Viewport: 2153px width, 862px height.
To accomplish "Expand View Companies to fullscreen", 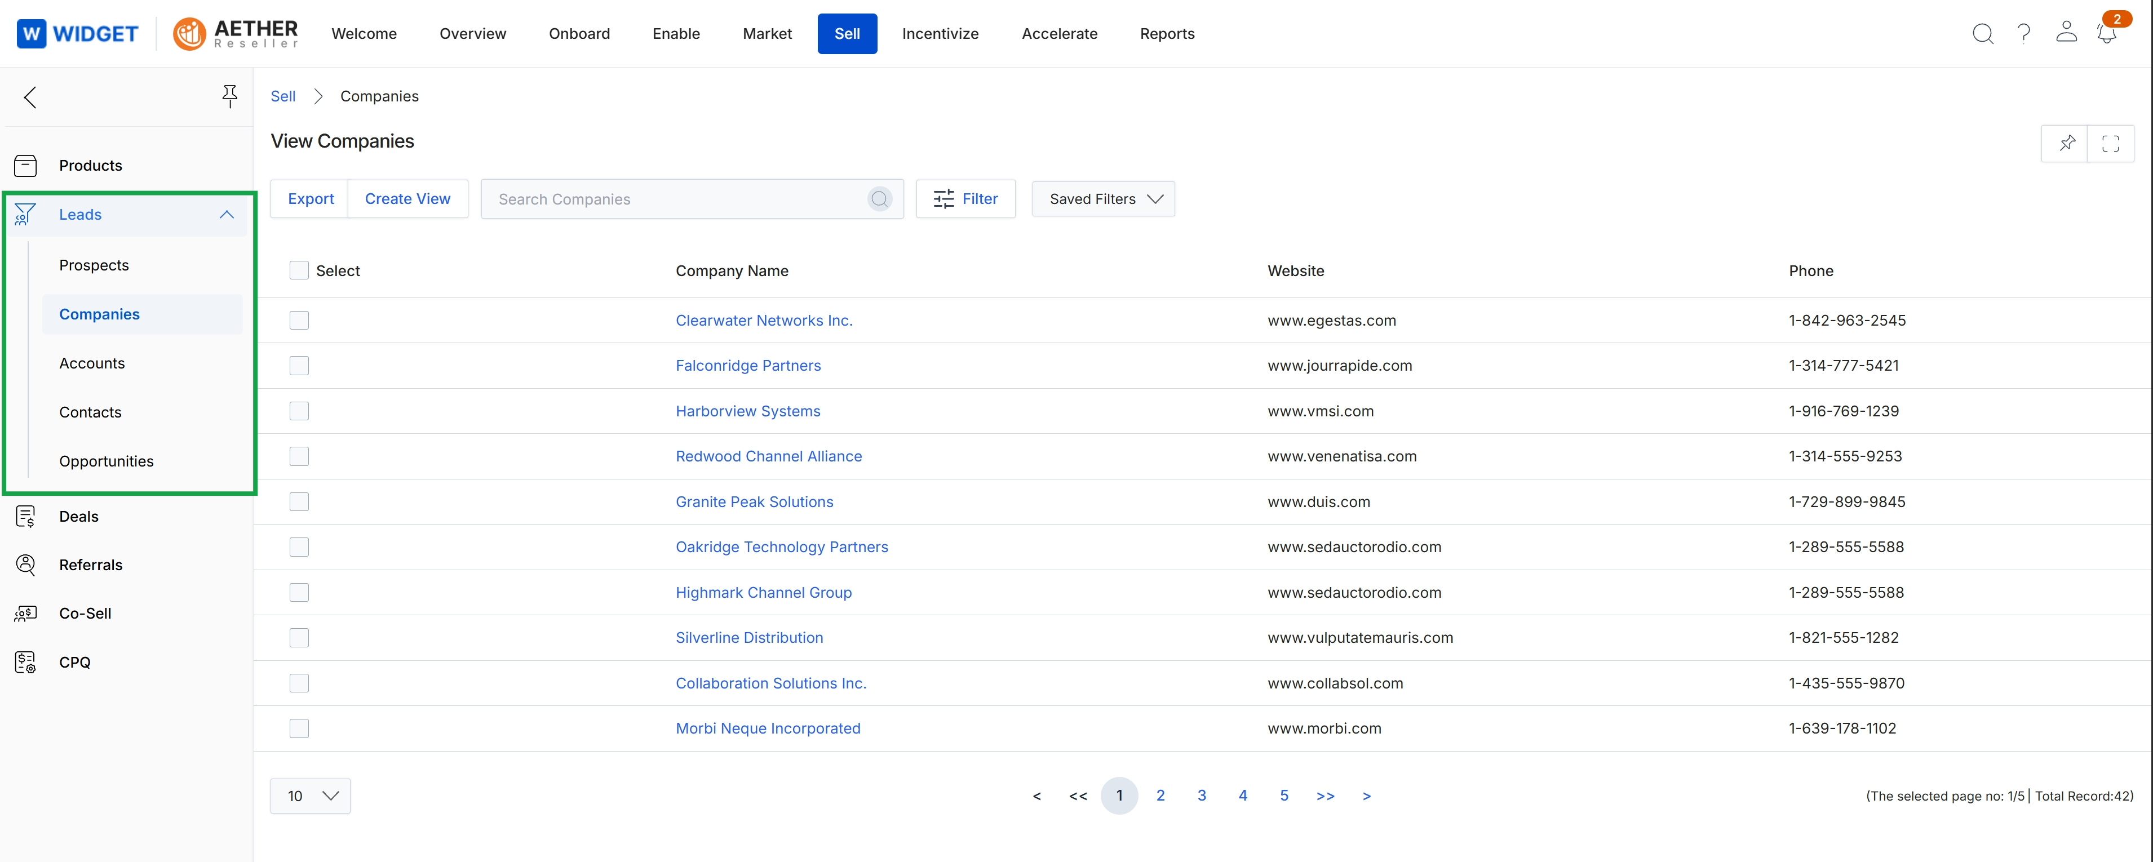I will coord(2110,143).
